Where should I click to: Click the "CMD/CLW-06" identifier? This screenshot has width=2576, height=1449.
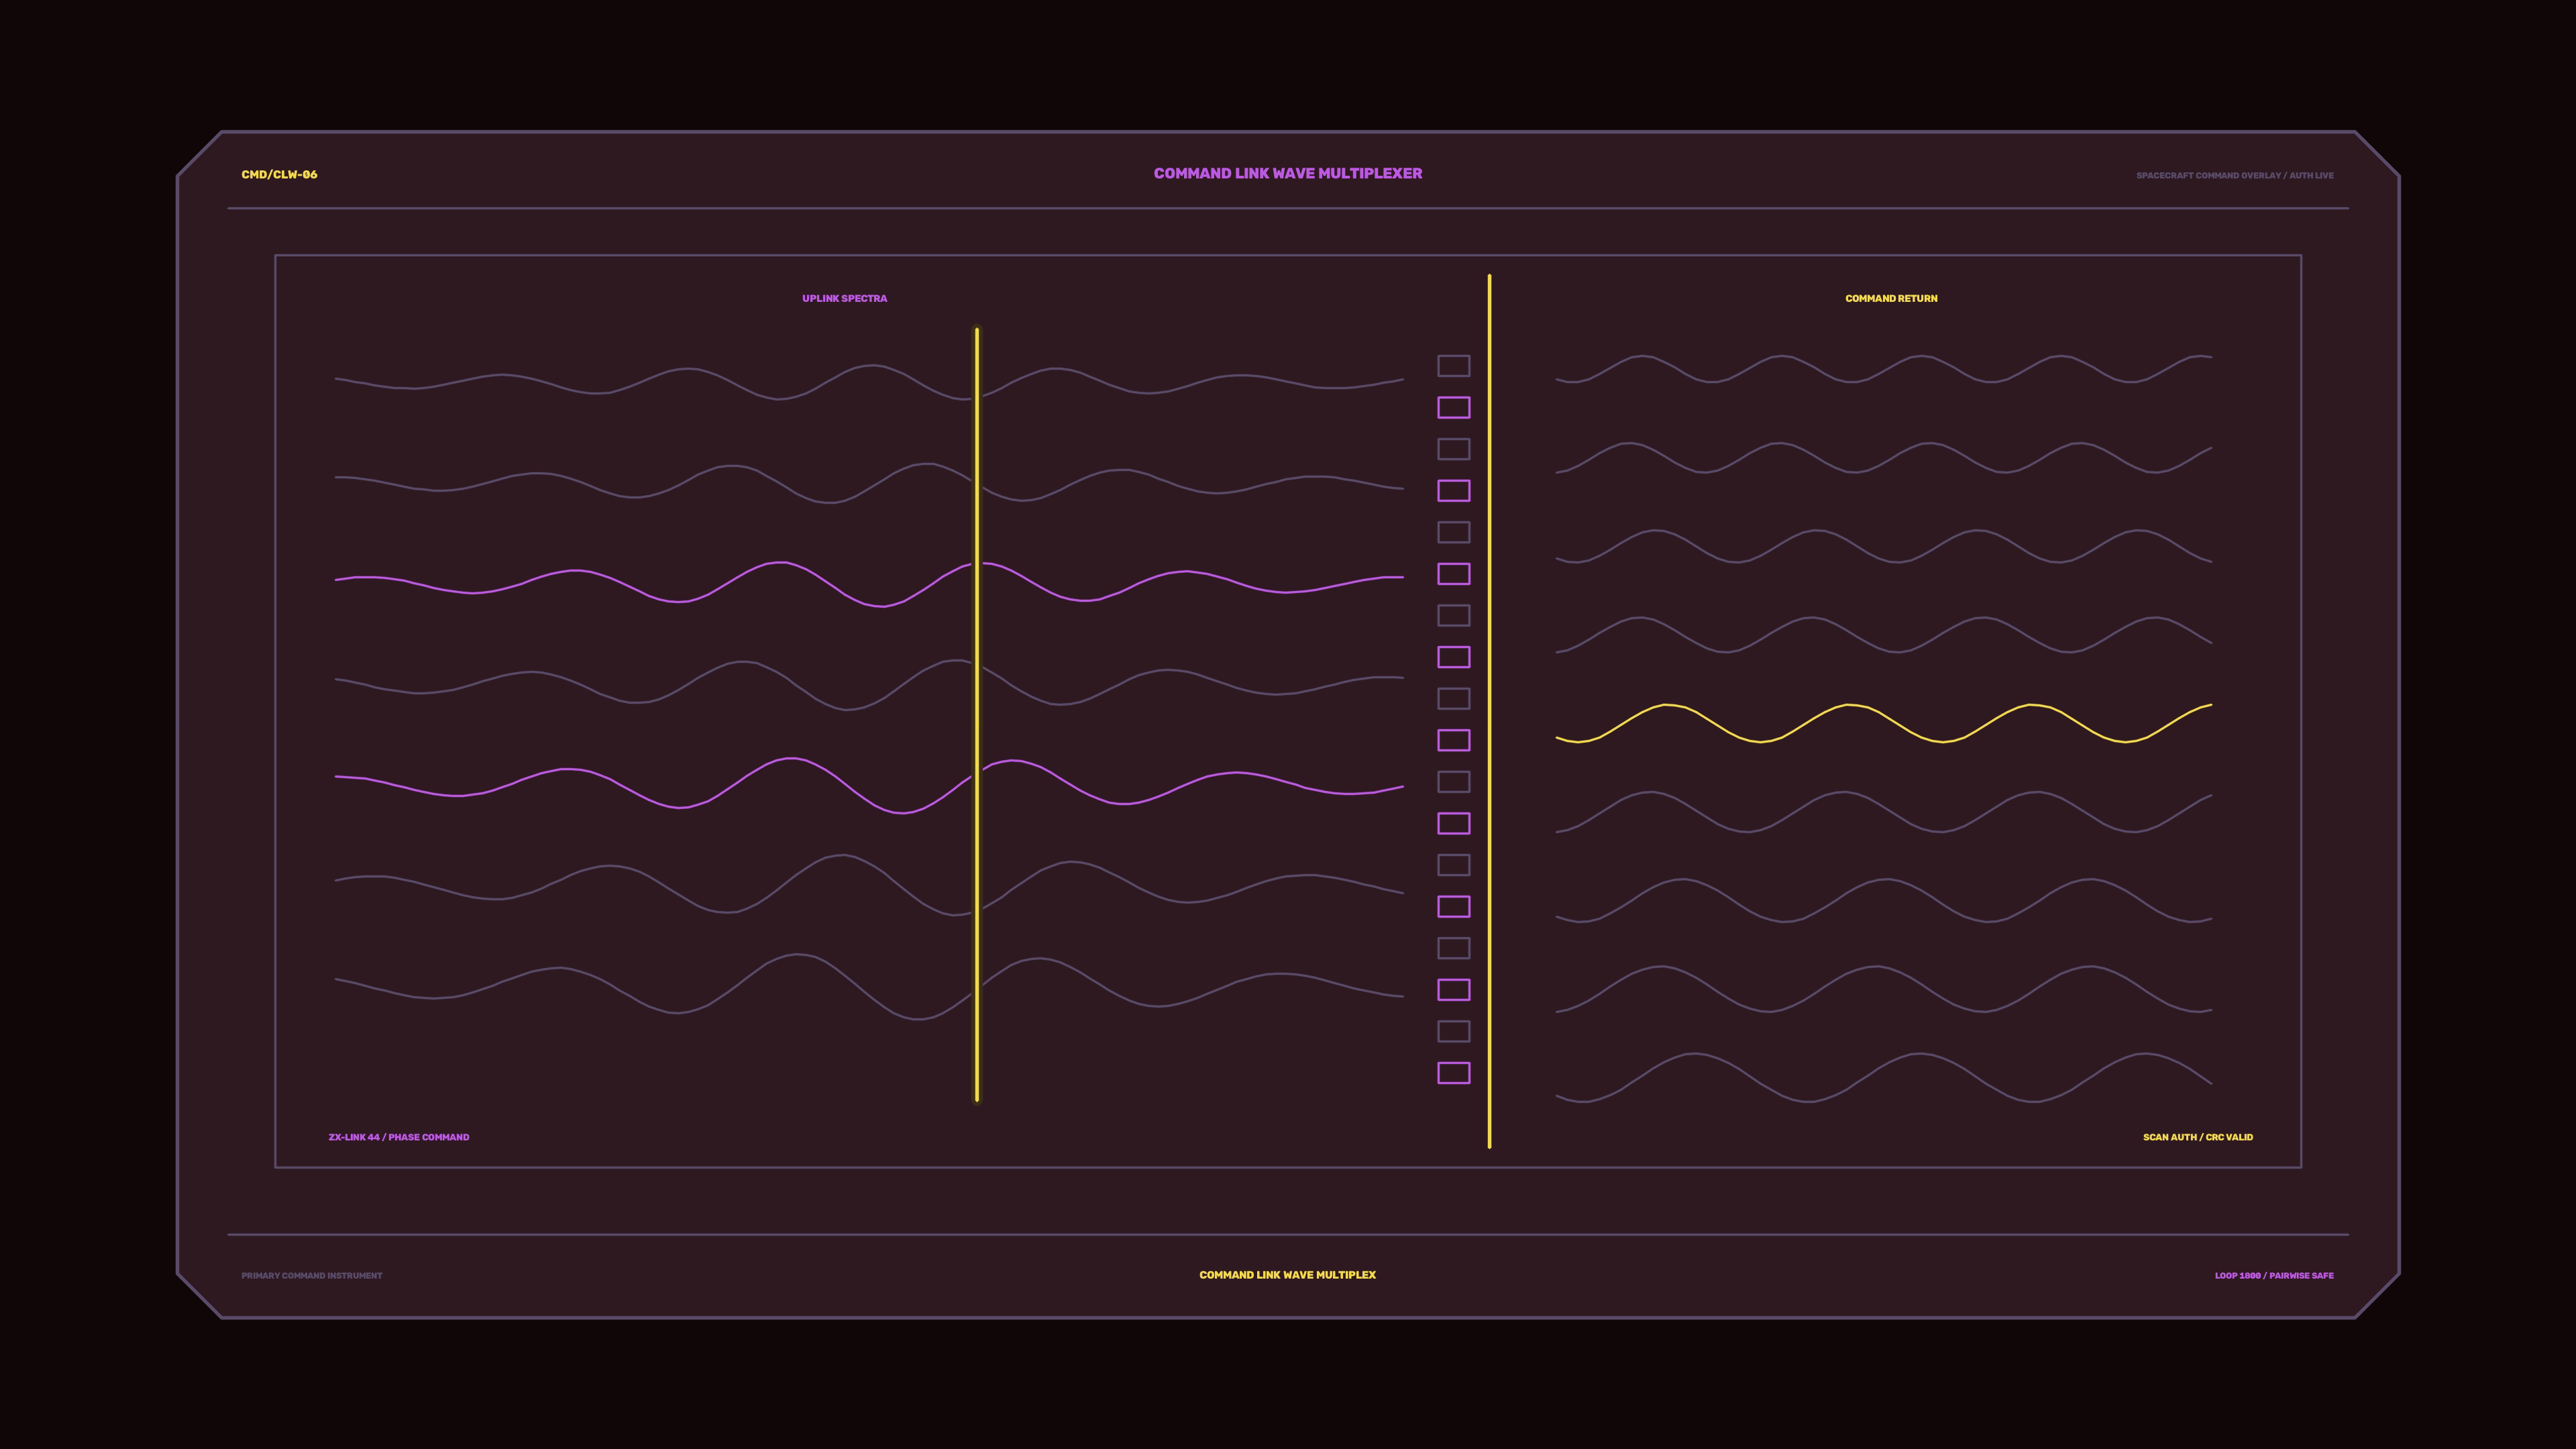point(279,175)
